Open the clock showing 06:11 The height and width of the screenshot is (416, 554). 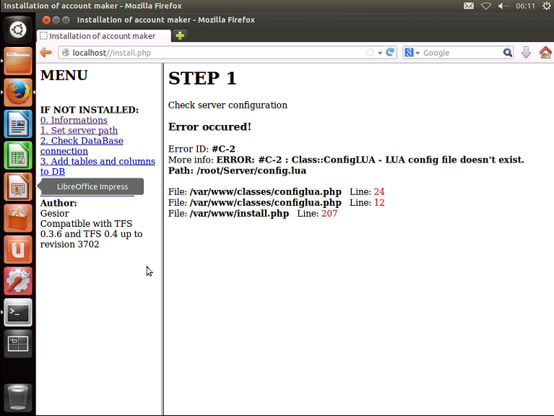coord(525,6)
